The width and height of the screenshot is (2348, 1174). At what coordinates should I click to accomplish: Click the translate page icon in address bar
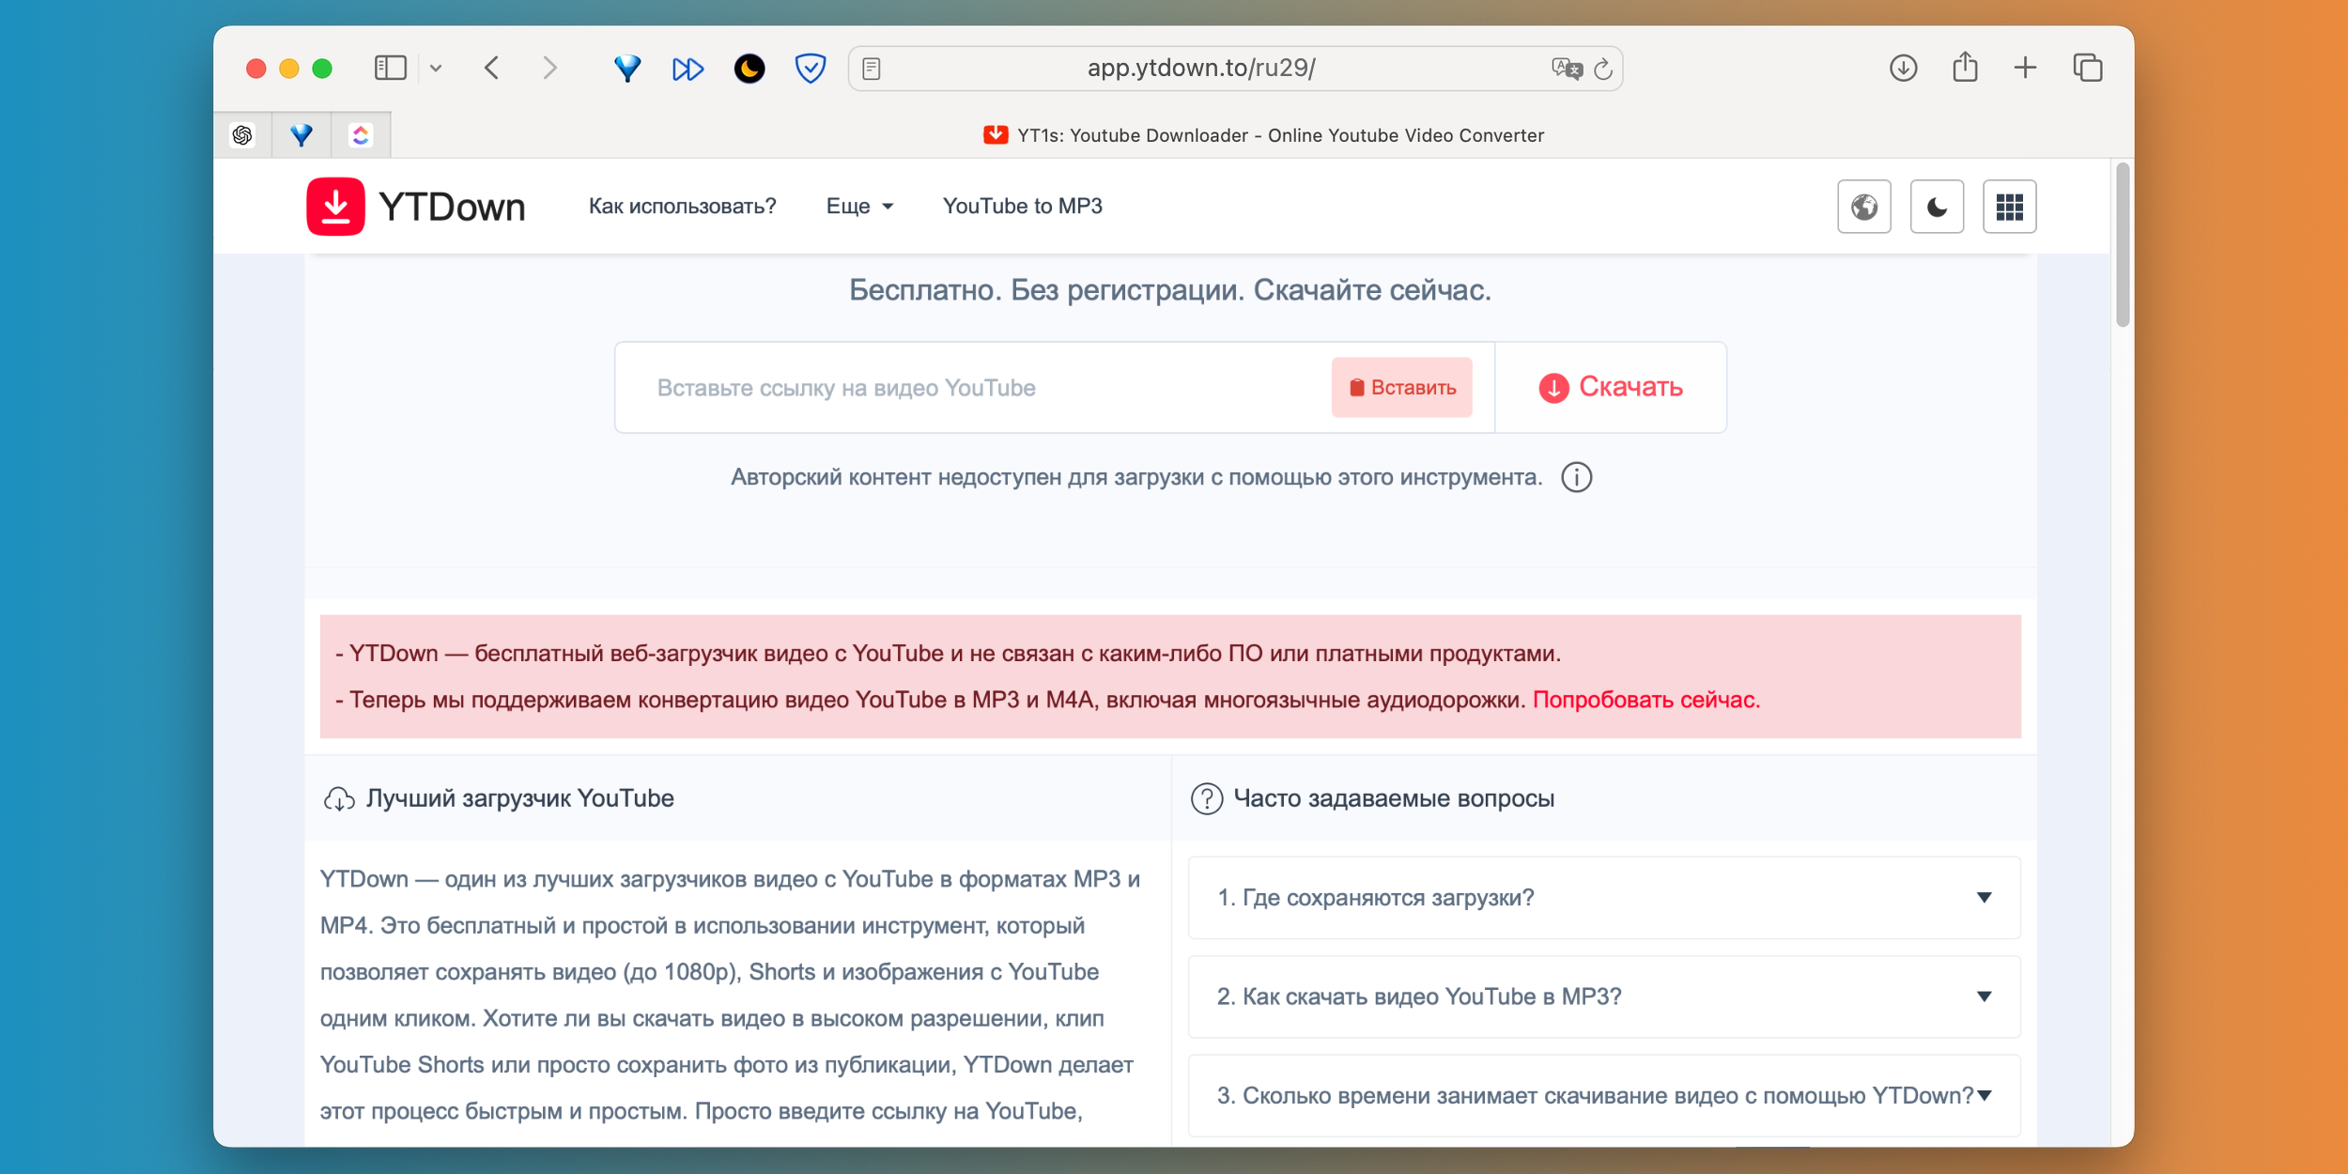coord(1567,69)
